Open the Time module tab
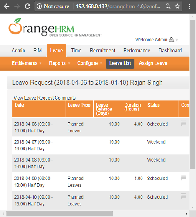 pos(76,51)
